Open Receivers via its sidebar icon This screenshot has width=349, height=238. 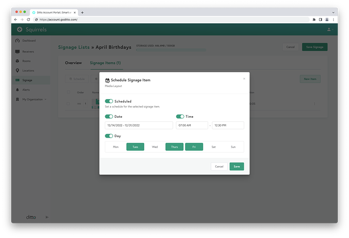pyautogui.click(x=17, y=51)
